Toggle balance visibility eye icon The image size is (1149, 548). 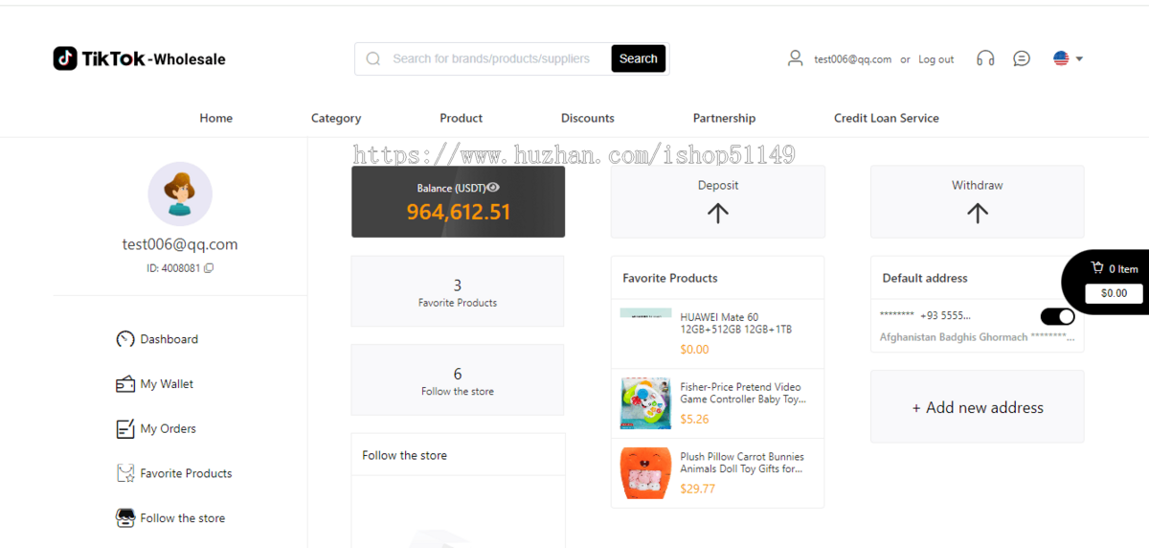tap(493, 188)
